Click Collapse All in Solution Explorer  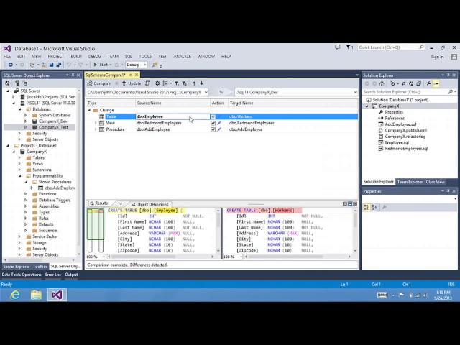418,83
